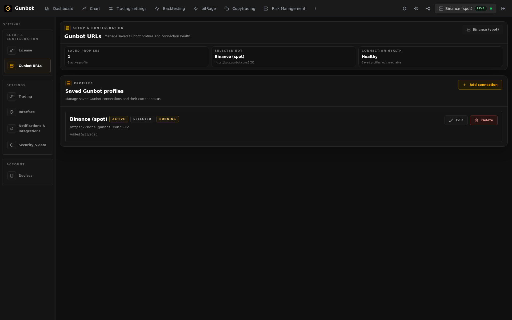This screenshot has width=512, height=320.
Task: Open the more options vertical dots menu
Action: click(315, 9)
